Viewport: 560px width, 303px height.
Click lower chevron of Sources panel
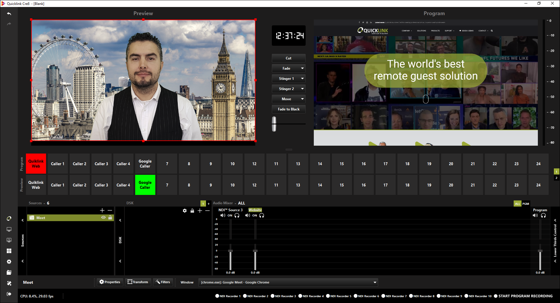[x=22, y=261]
